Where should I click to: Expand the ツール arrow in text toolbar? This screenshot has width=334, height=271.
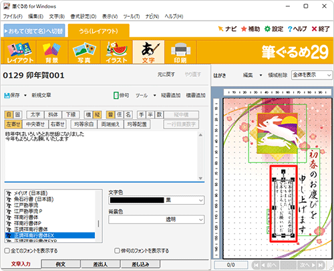154,96
